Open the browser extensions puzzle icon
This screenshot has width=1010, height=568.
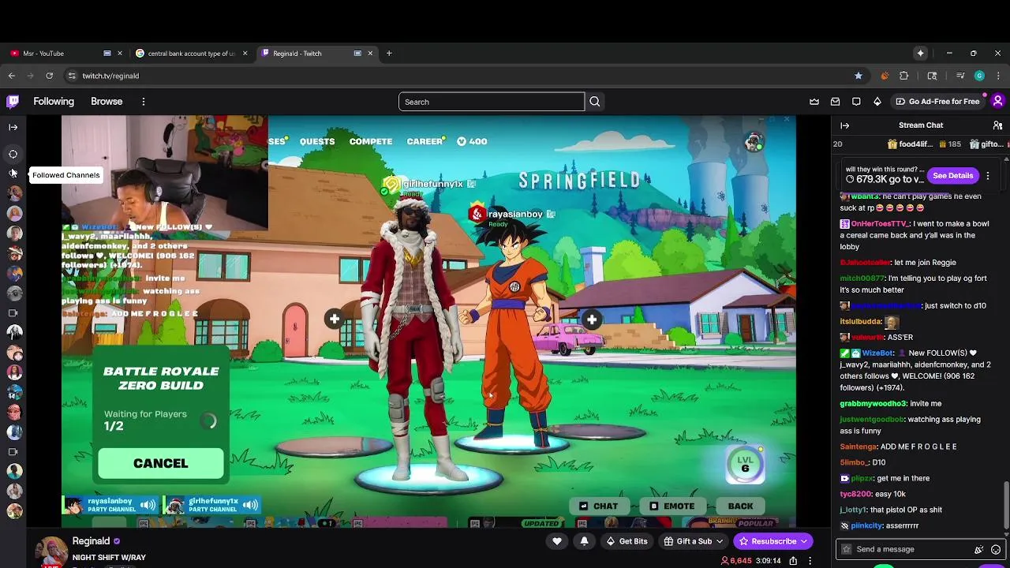coord(904,76)
